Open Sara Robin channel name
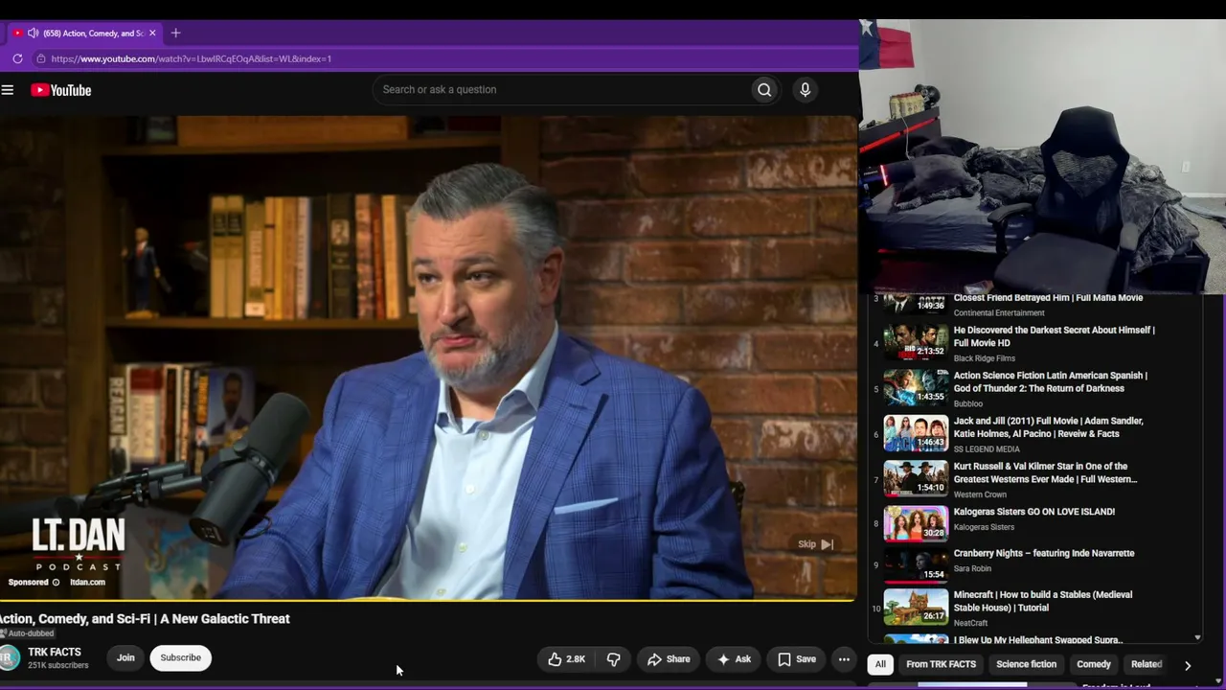Image resolution: width=1226 pixels, height=690 pixels. pyautogui.click(x=972, y=568)
